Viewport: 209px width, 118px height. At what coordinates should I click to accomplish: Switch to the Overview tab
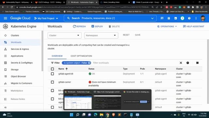[x=57, y=56]
